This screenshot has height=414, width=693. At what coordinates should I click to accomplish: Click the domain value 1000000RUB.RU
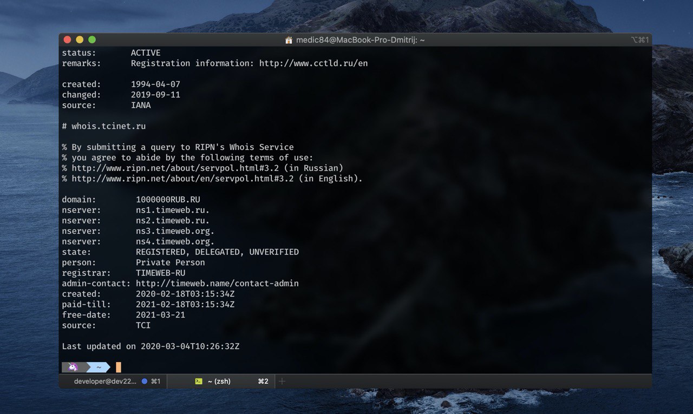pos(168,200)
